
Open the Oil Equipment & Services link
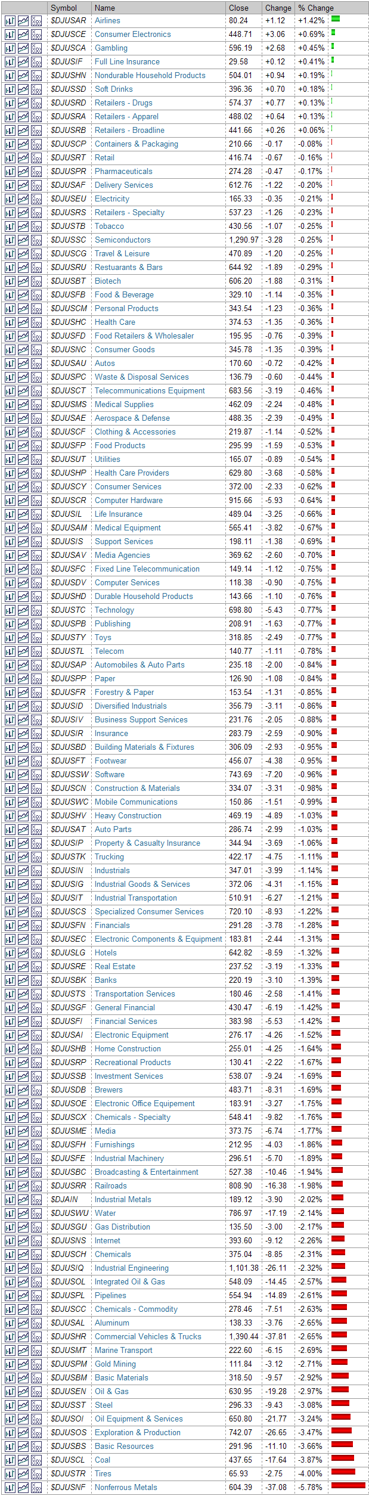click(x=138, y=1419)
